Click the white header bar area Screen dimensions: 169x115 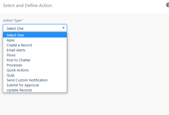[108, 6]
